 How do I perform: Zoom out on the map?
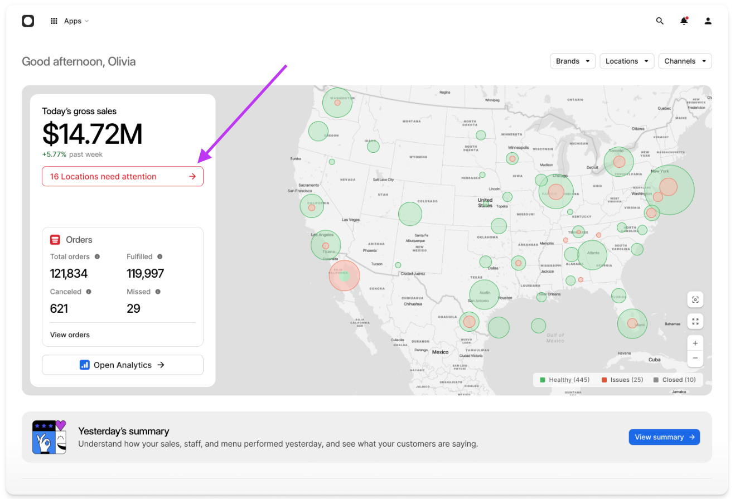(x=695, y=358)
